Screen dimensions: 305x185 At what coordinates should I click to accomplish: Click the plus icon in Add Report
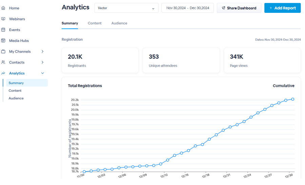(x=271, y=8)
